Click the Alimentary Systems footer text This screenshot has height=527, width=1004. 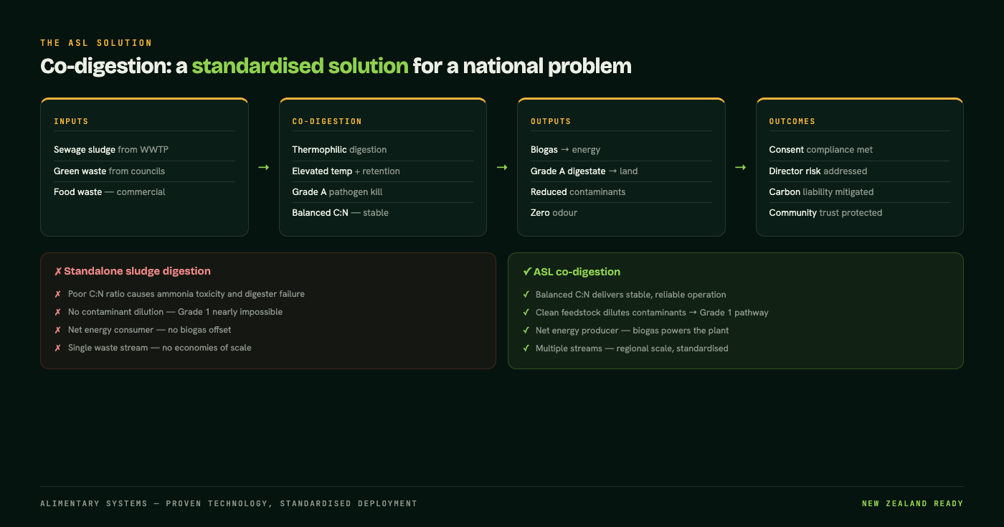point(229,503)
